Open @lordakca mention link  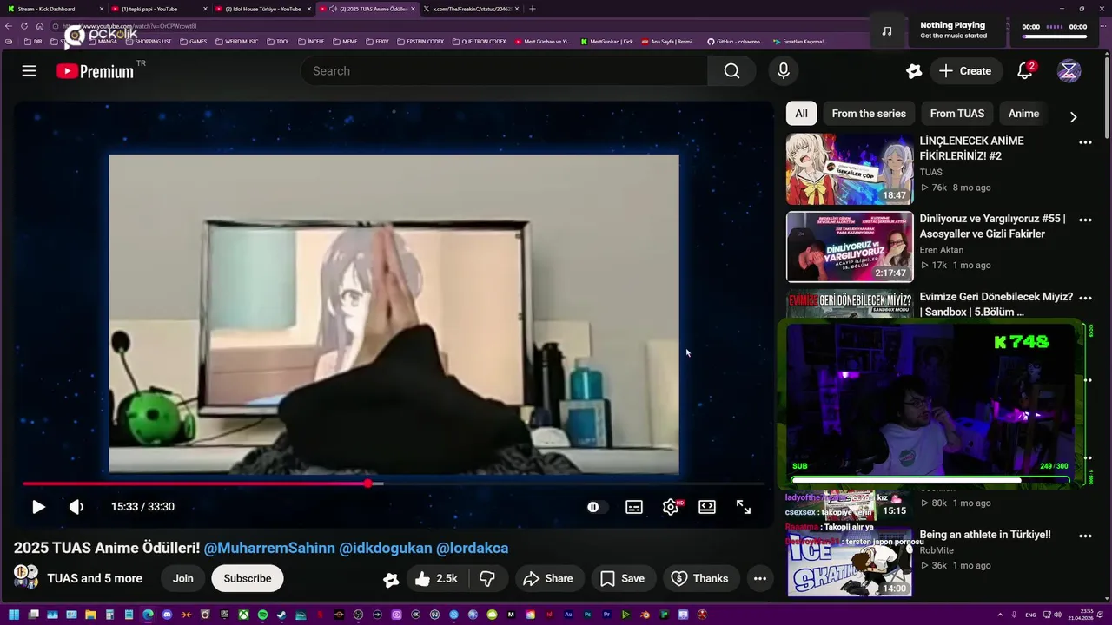click(x=472, y=548)
